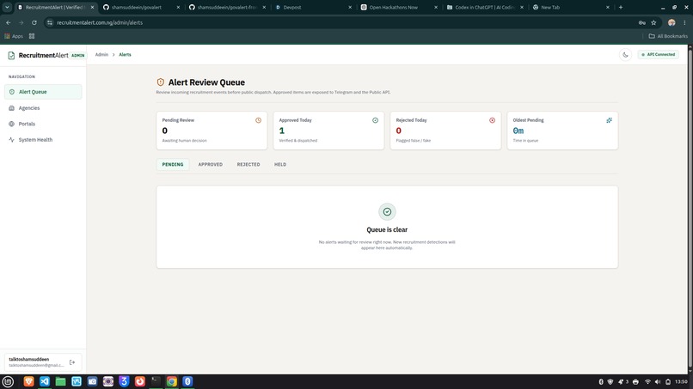Viewport: 693px width, 389px height.
Task: View site information icon in address bar
Action: [50, 22]
